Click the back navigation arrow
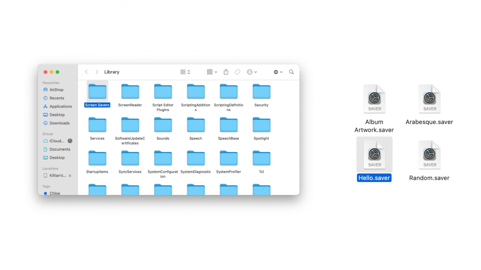Viewport: 481px width, 270px height. click(86, 72)
